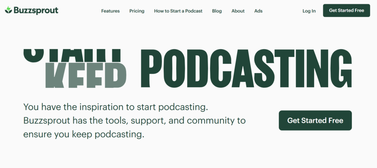Click the Log In link
Image resolution: width=377 pixels, height=168 pixels.
pyautogui.click(x=309, y=11)
